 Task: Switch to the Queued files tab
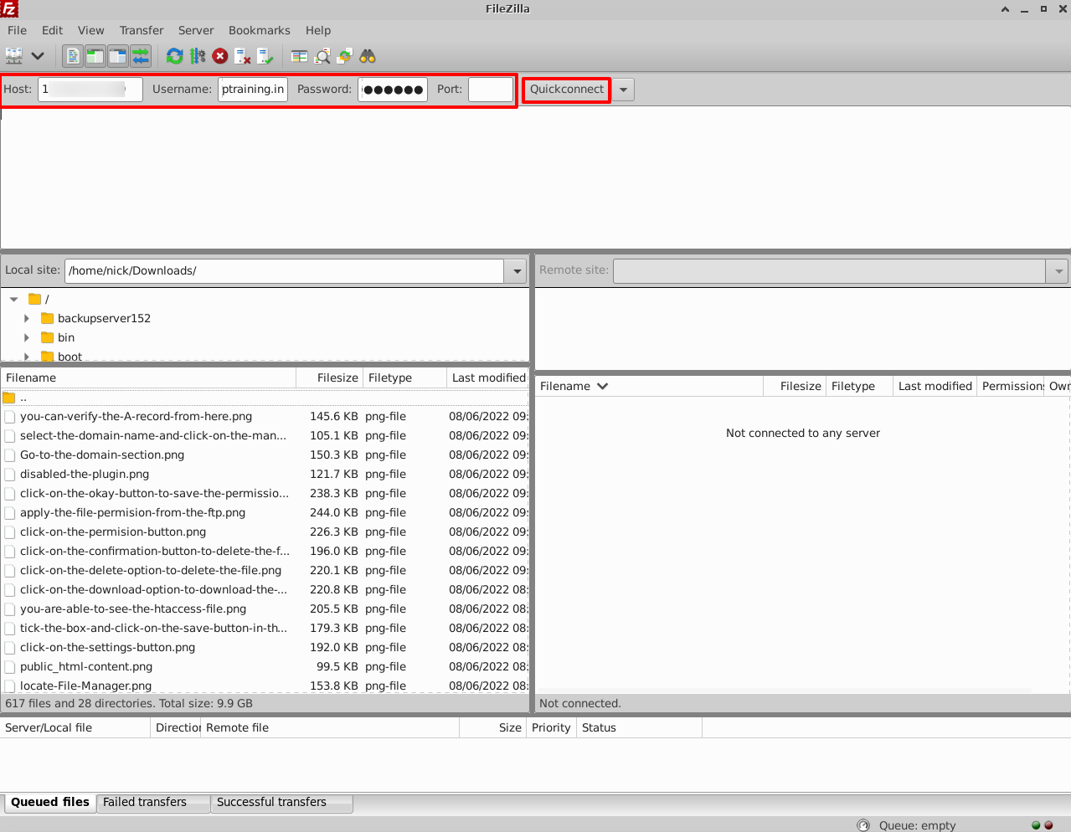pyautogui.click(x=50, y=802)
